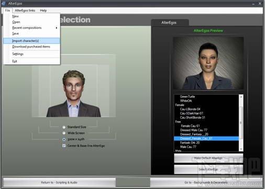The height and width of the screenshot is (189, 265).
Task: Click Return to - Scripting & Audio button
Action: coord(59,182)
